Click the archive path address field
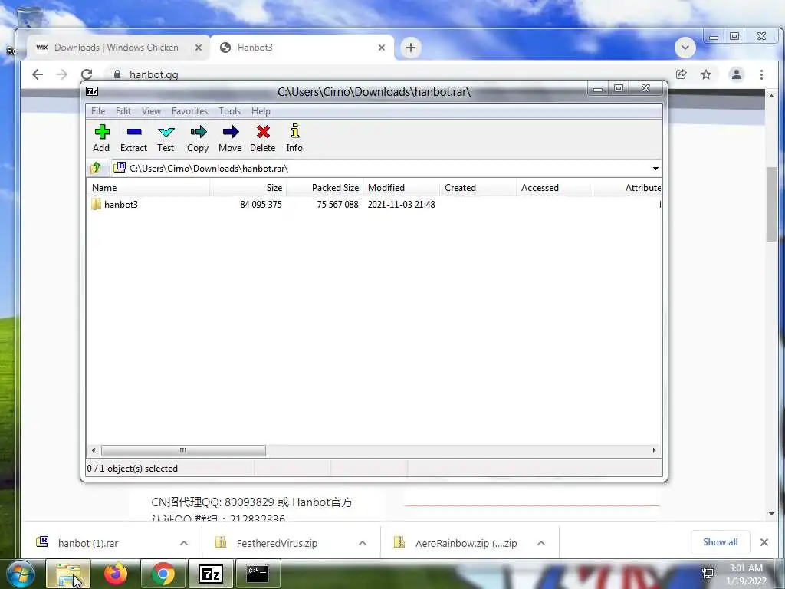 click(x=382, y=168)
